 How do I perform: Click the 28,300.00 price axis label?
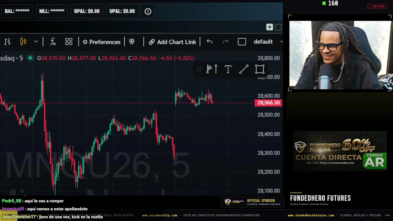(x=269, y=153)
